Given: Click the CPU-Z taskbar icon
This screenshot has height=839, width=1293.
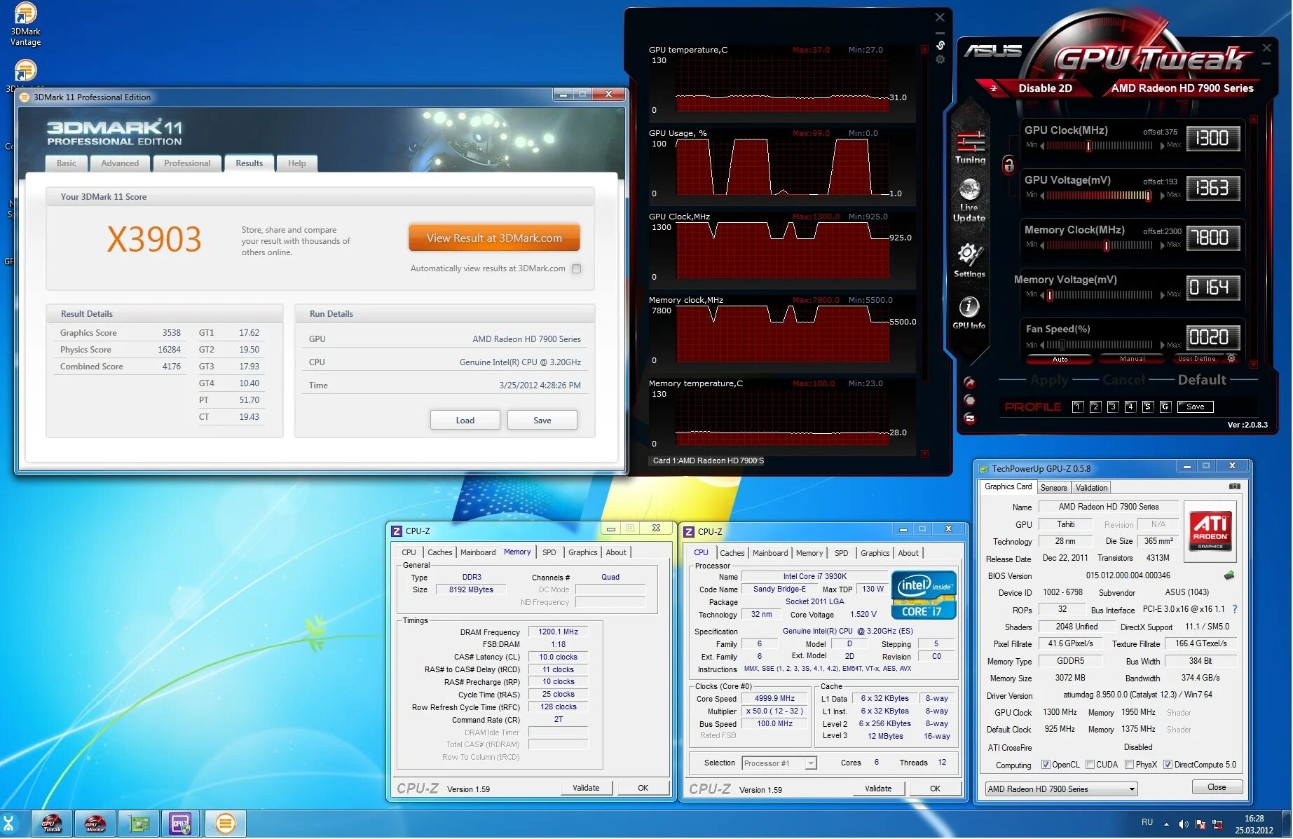Looking at the screenshot, I should point(181,824).
